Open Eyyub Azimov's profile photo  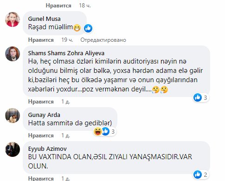pos(13,149)
